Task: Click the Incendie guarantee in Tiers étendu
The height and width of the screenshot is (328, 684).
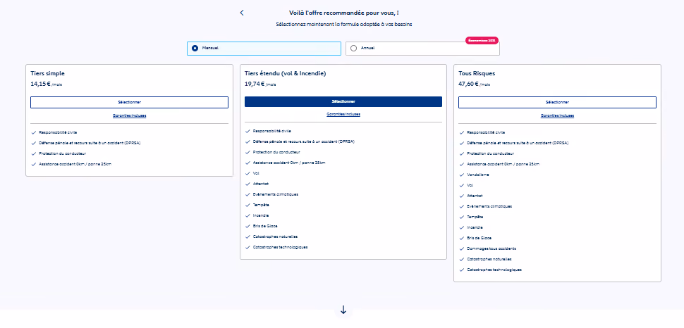Action: [261, 215]
